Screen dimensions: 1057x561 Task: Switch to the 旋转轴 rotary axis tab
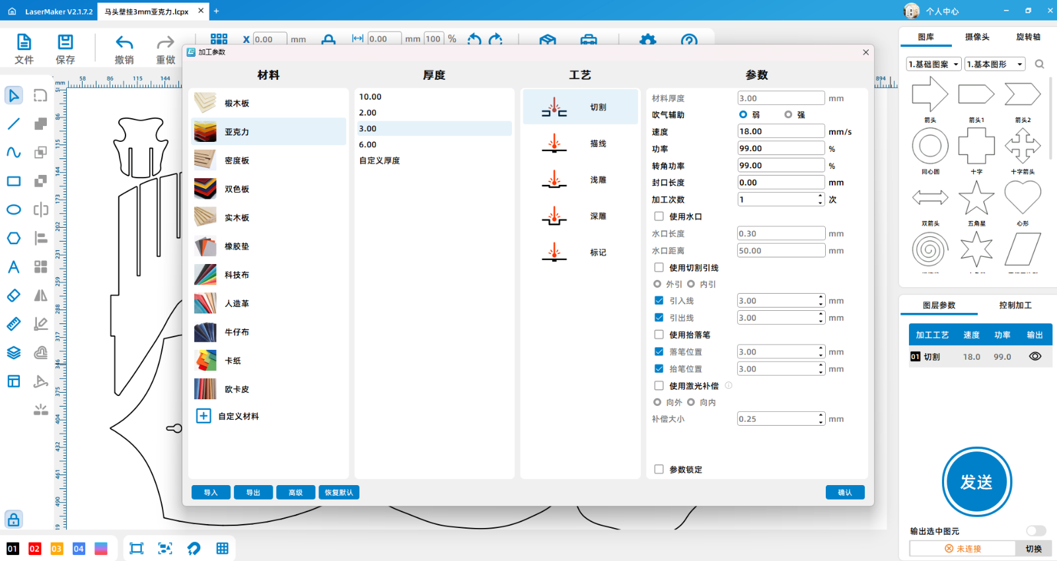coord(1028,37)
